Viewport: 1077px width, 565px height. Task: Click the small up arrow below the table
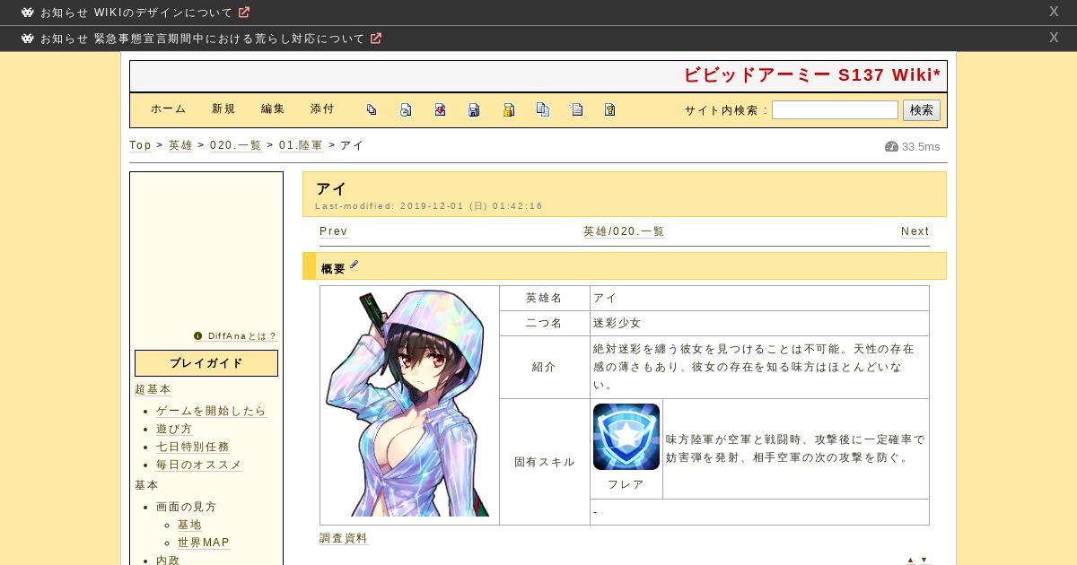pos(910,560)
